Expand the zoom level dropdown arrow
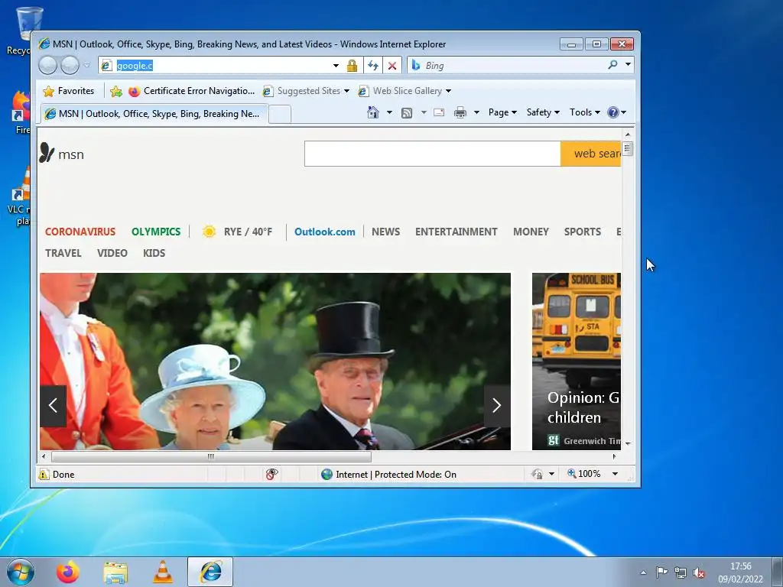The width and height of the screenshot is (783, 587). point(616,474)
